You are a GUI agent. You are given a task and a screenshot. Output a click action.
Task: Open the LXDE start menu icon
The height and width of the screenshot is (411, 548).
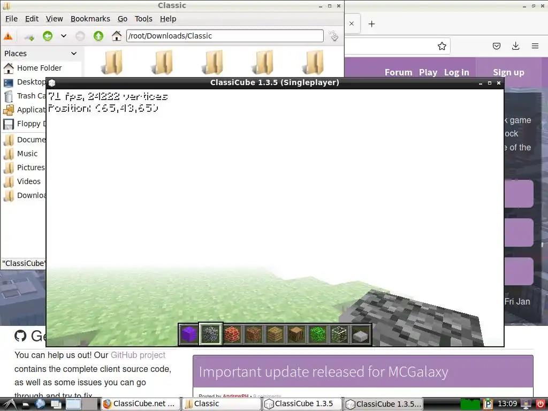coord(9,404)
